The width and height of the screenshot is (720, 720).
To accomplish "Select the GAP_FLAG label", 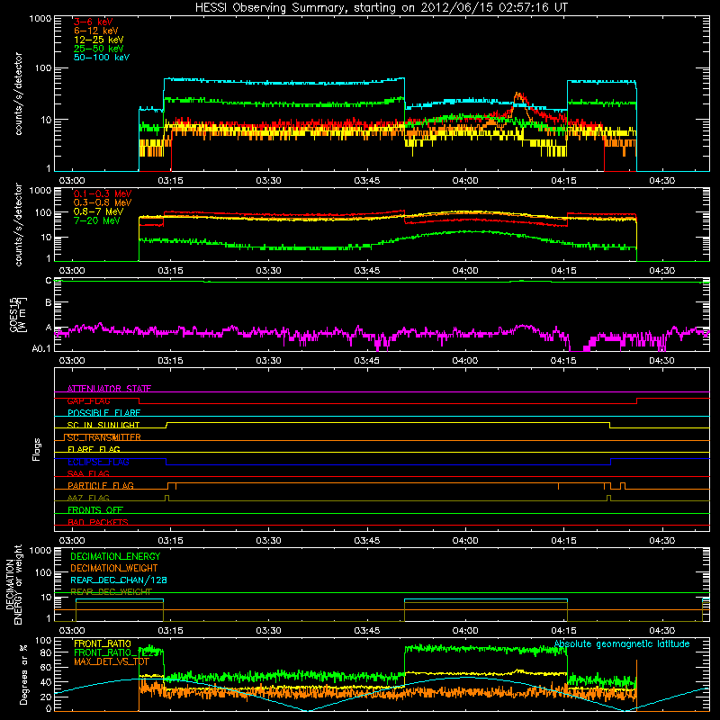I will [88, 400].
